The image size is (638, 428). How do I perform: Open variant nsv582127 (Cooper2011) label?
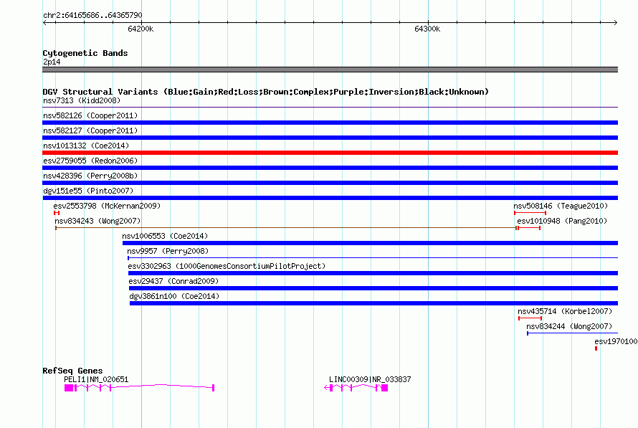pos(90,130)
